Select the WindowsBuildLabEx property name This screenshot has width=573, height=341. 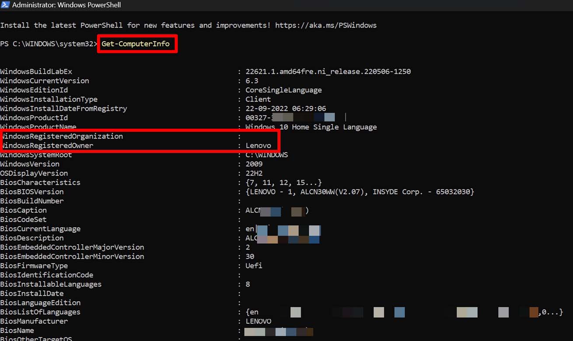[36, 71]
